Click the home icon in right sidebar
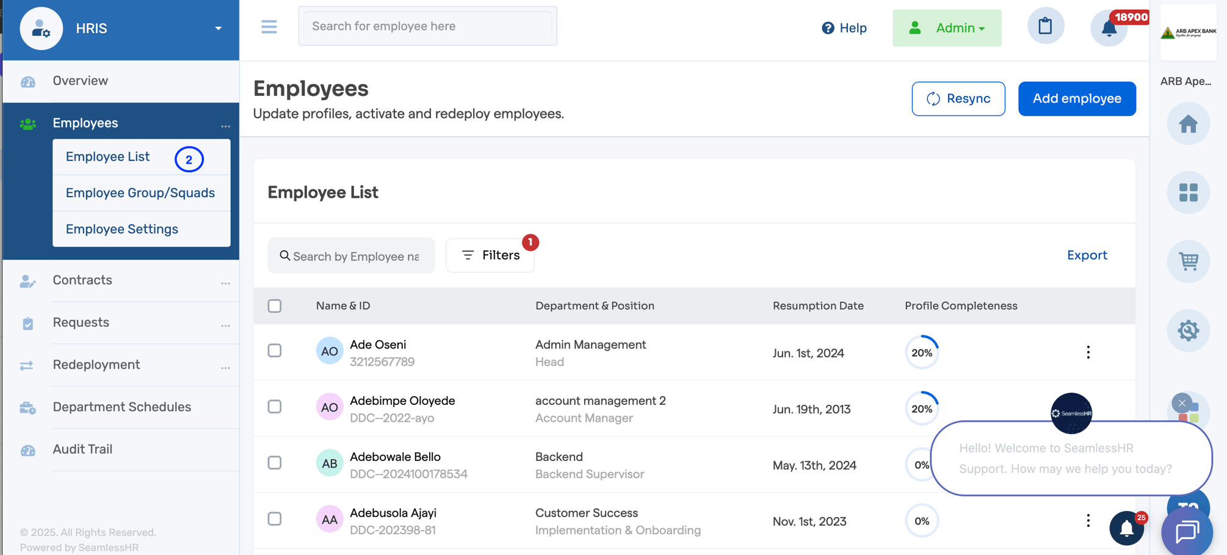1227x555 pixels. (1189, 125)
